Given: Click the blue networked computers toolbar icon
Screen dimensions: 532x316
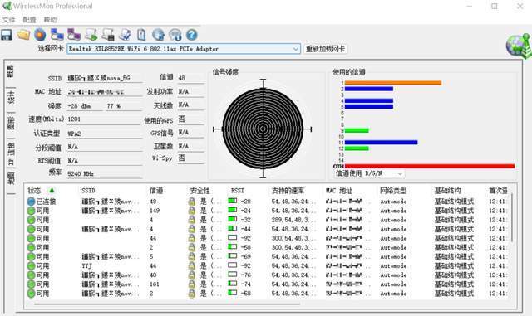Looking at the screenshot, I should click(x=57, y=35).
